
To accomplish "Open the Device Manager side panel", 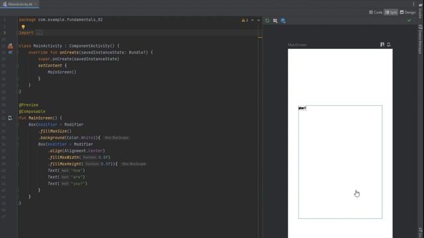I will (x=420, y=39).
